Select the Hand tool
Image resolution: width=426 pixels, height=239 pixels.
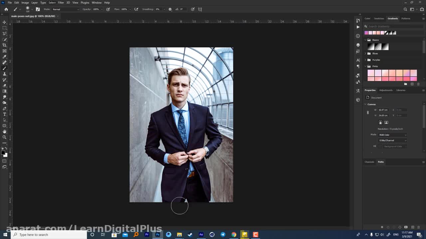[x=5, y=131]
